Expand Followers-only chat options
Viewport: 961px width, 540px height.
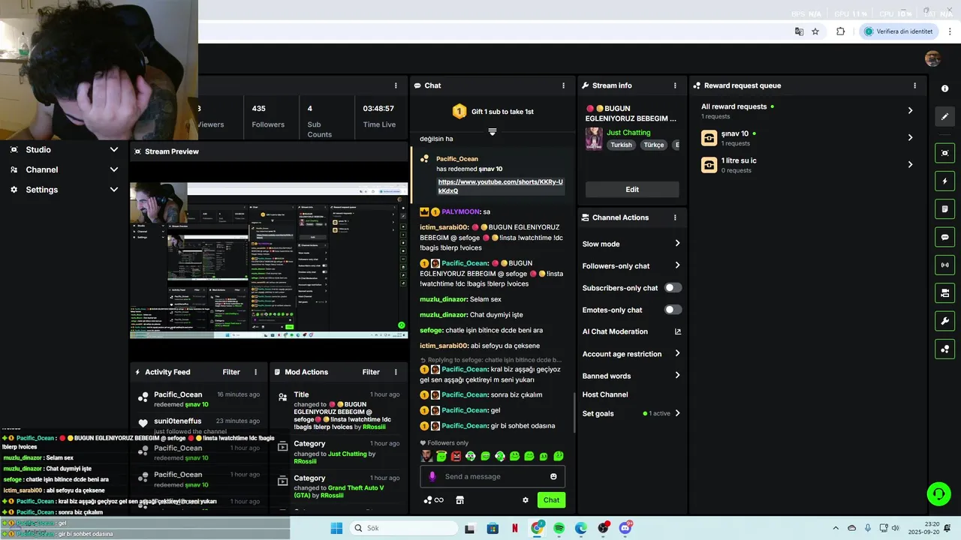[677, 265]
